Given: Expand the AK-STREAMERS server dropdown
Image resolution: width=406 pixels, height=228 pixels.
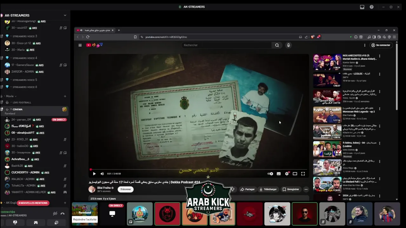Looking at the screenshot, I should pos(65,15).
